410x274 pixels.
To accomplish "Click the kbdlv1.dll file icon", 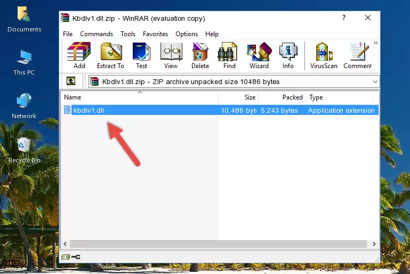I will point(67,110).
